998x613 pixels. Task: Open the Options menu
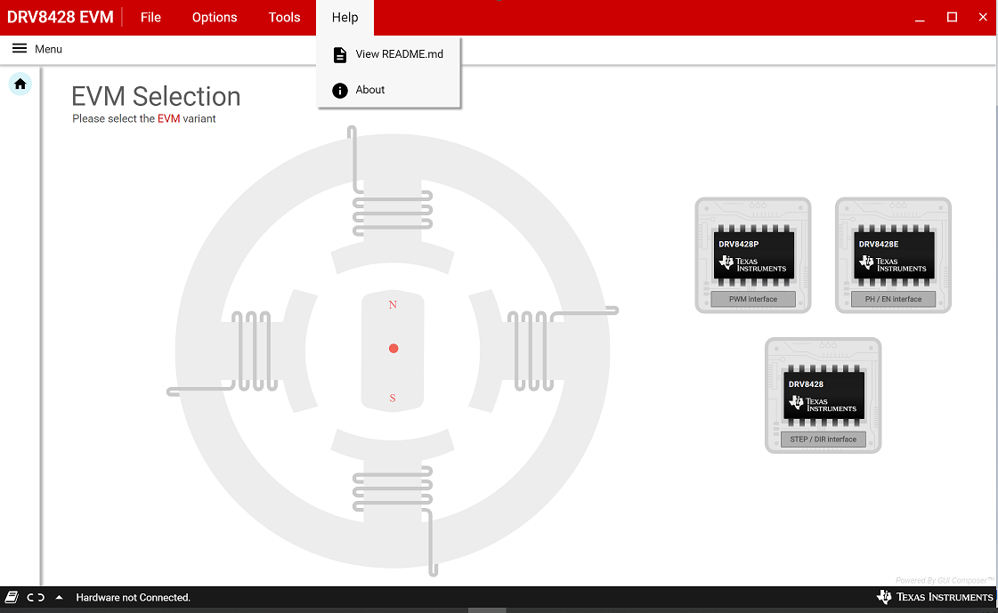tap(214, 17)
